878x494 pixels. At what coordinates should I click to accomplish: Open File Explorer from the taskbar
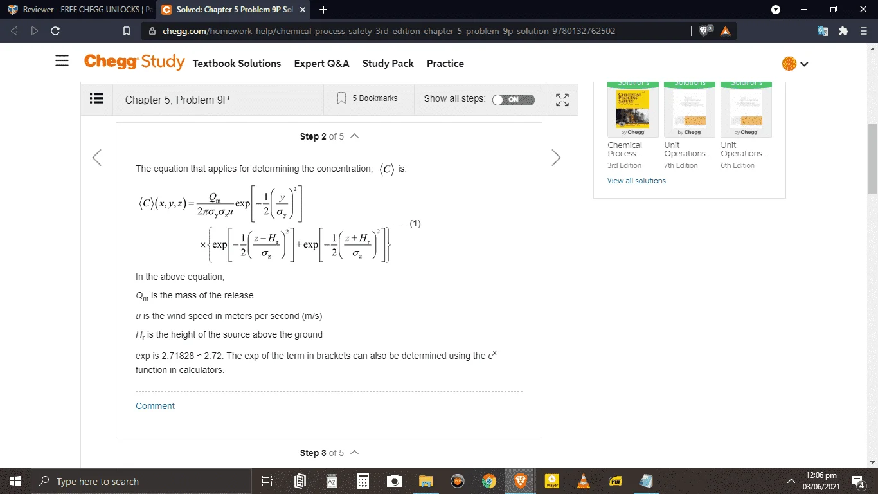[x=426, y=481]
